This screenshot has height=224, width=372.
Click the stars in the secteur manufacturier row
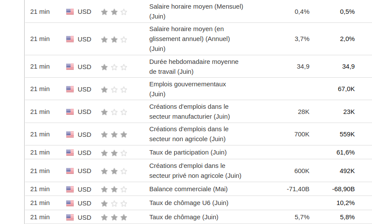pos(114,112)
